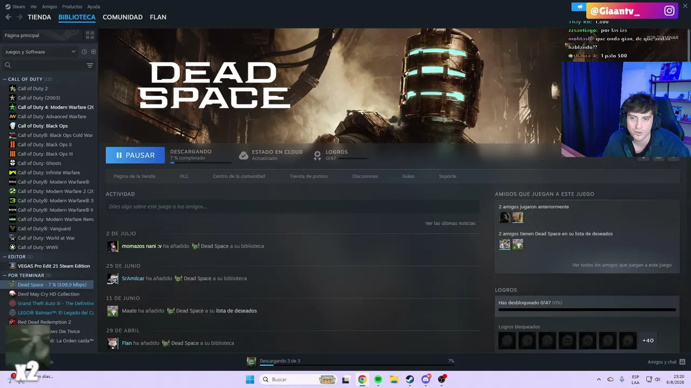Open Centro de la comunidad link
Screen dimensions: 691x388
point(239,176)
